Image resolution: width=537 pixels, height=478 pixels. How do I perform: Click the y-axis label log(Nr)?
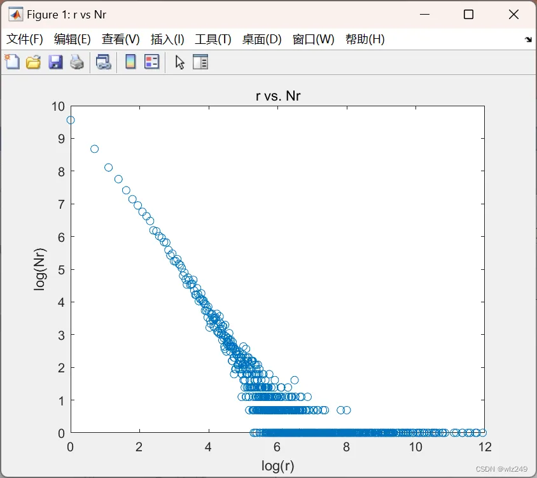(39, 269)
